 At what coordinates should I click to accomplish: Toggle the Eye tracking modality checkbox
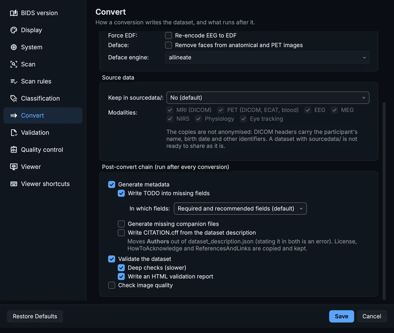pos(243,119)
